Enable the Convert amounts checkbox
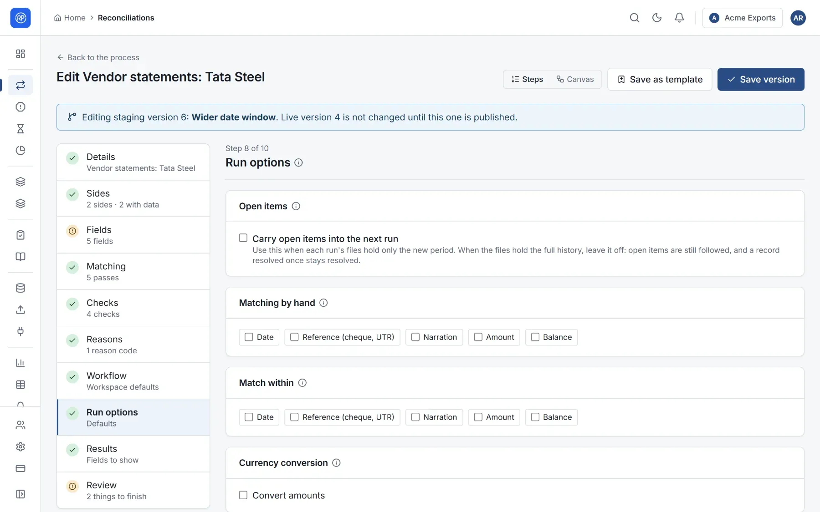This screenshot has width=820, height=512. 243,495
